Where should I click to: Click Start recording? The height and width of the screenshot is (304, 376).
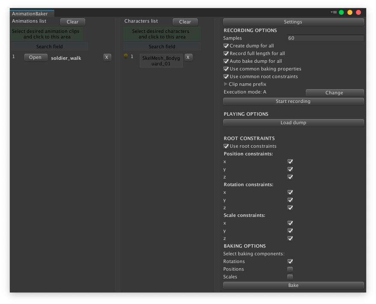tap(293, 101)
